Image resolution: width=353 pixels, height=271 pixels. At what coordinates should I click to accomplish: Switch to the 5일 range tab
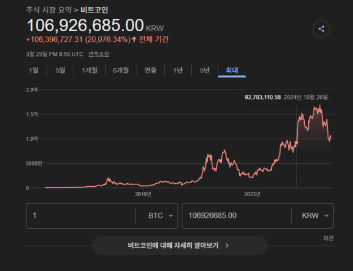(x=60, y=71)
